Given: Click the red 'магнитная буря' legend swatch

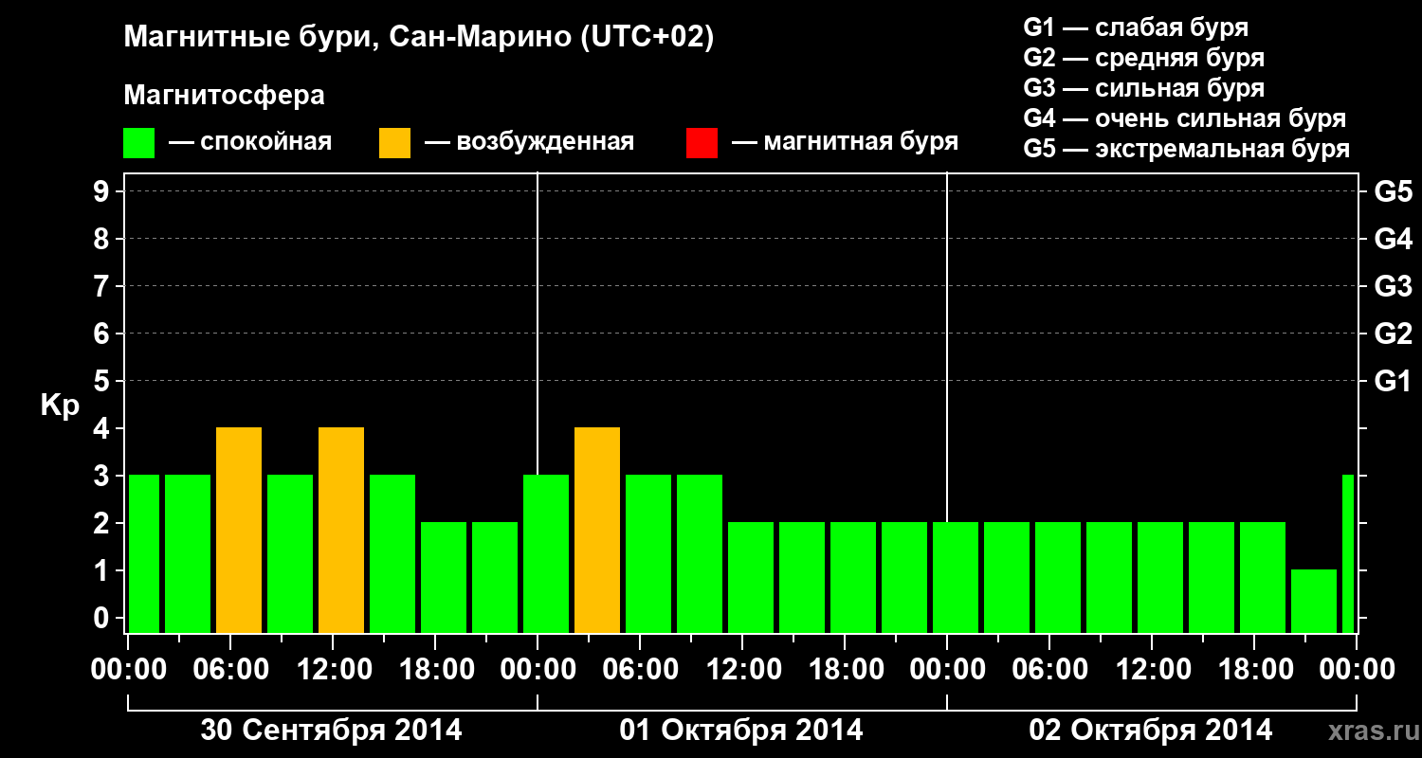Looking at the screenshot, I should point(702,143).
